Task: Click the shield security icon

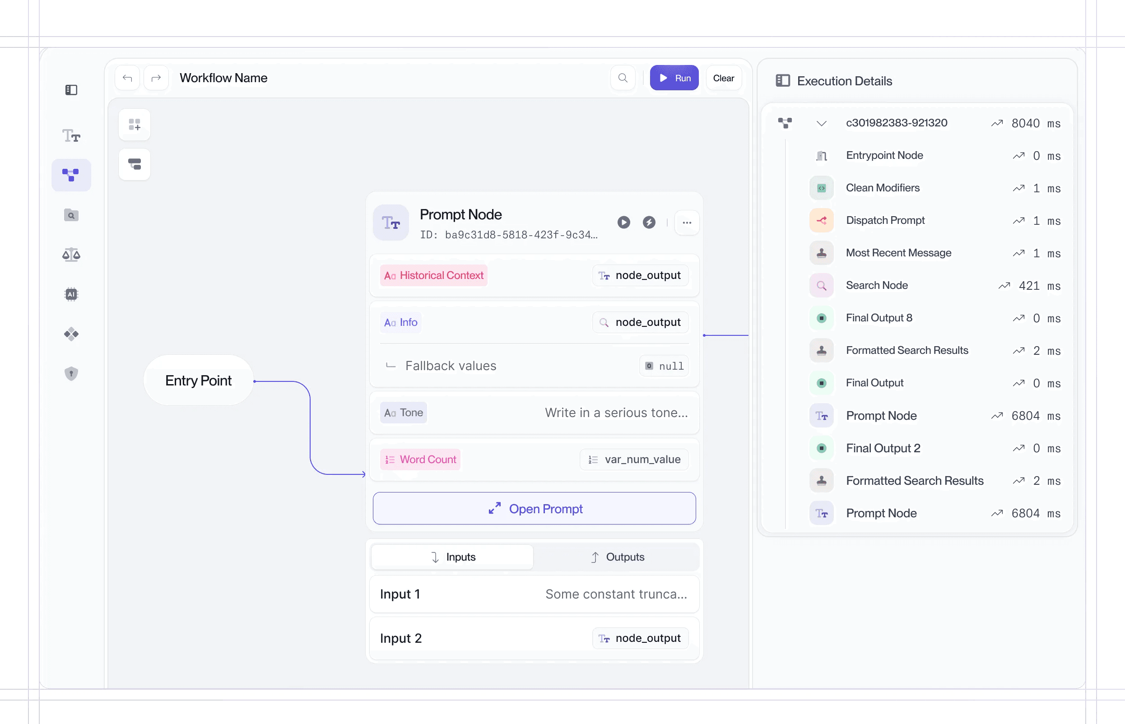Action: click(71, 374)
